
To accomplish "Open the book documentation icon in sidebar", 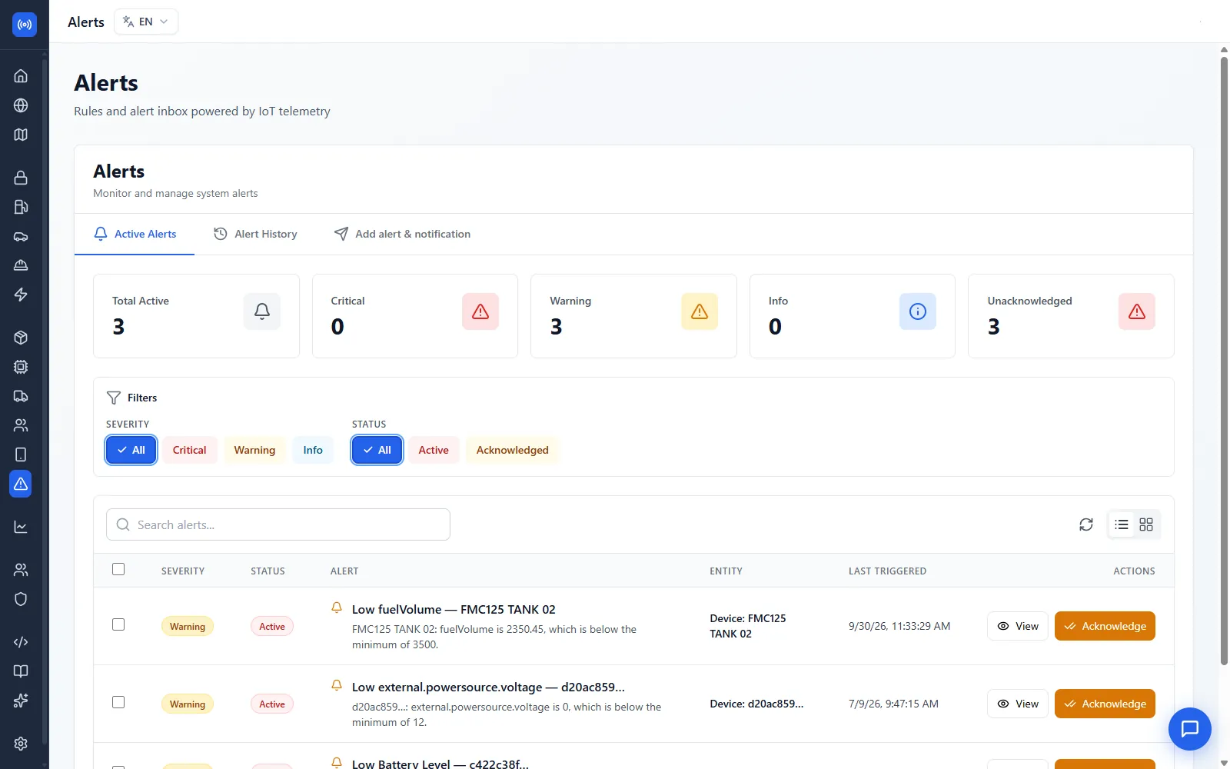I will (21, 671).
